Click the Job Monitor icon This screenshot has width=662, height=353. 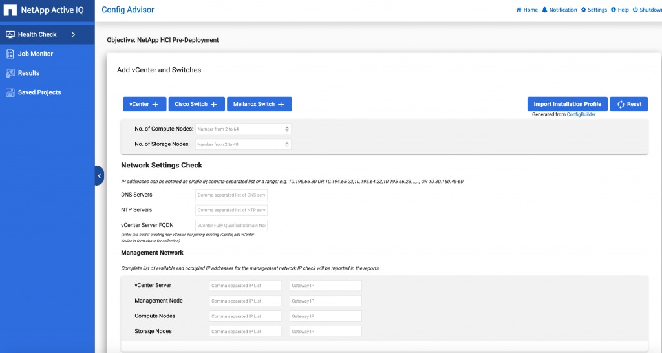pos(10,54)
